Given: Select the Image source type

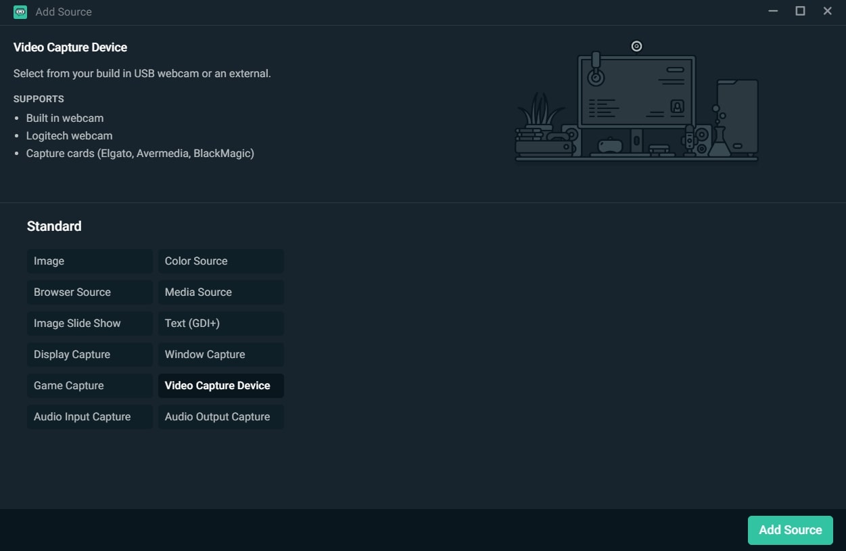Looking at the screenshot, I should [x=89, y=261].
